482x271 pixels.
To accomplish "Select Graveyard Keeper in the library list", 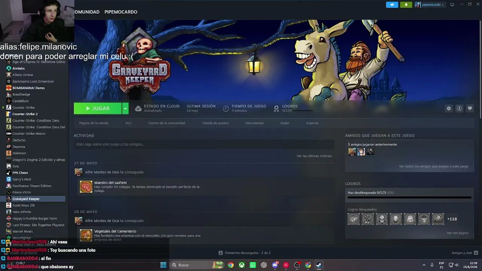I will pos(33,199).
